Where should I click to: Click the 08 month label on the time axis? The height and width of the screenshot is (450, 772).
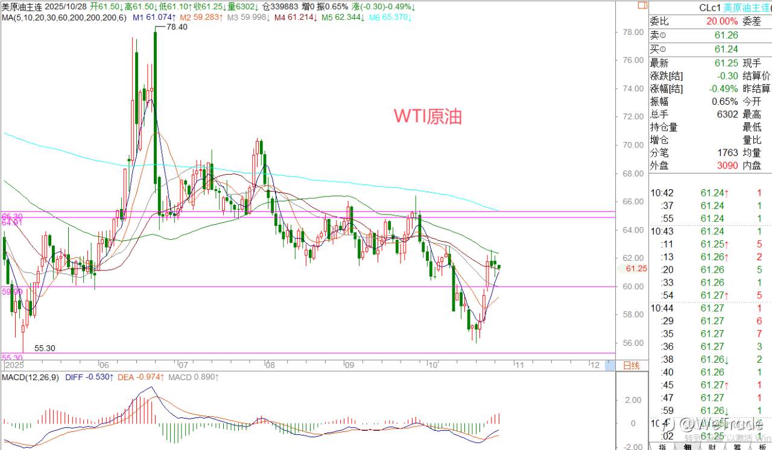point(269,365)
